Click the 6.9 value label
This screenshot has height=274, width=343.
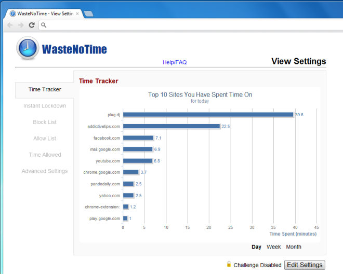(157, 149)
